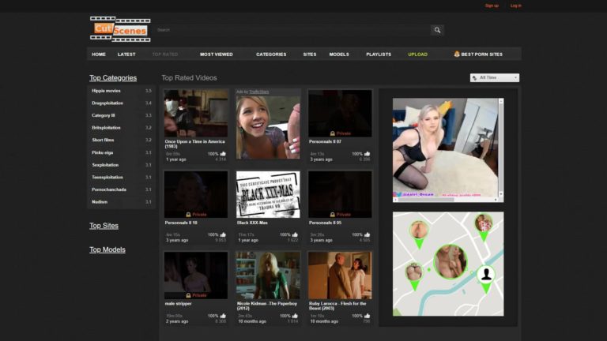Click the lock icon on male stripper video
This screenshot has height=341, width=607.
pos(189,295)
